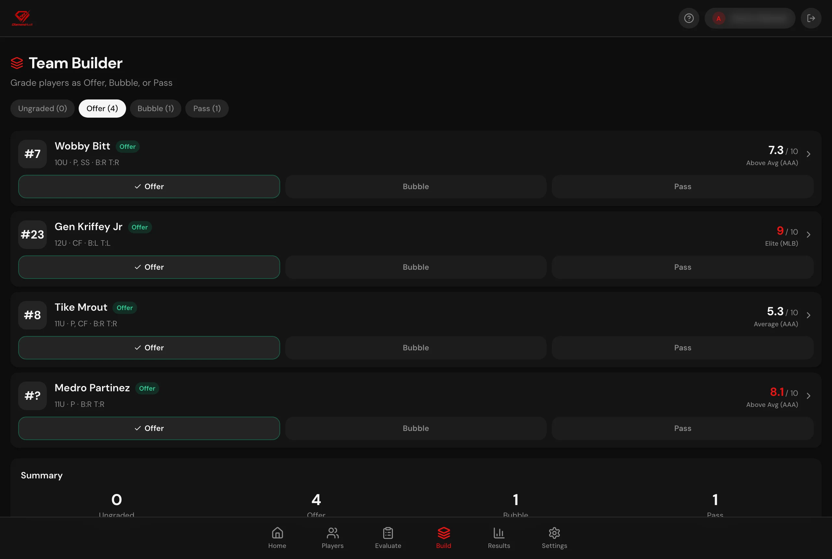Expand Medro Partinez details chevron
This screenshot has width=832, height=559.
pos(809,396)
